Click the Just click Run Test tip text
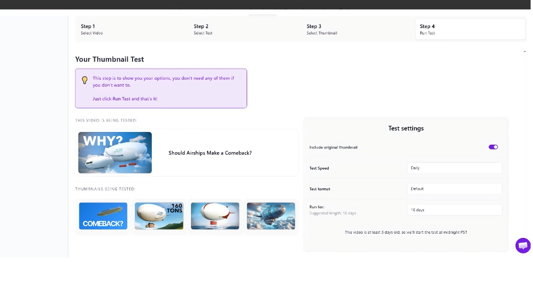 pyautogui.click(x=125, y=99)
